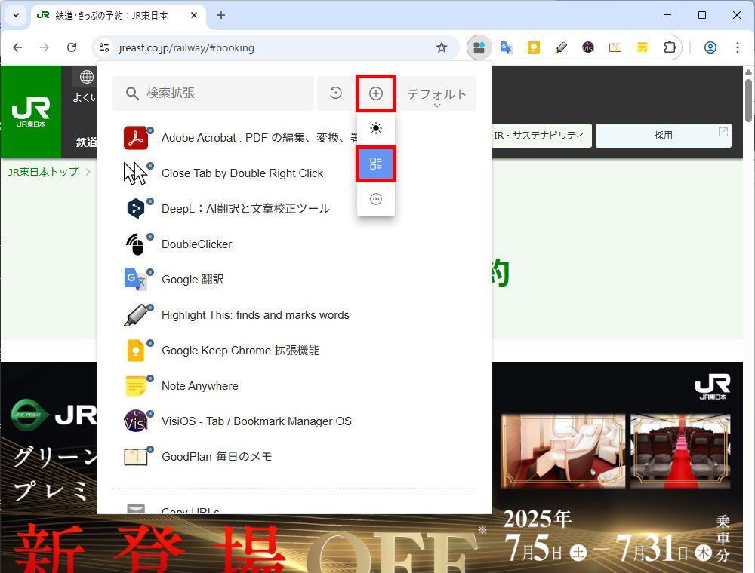
Task: Open a new browser tab
Action: point(221,15)
